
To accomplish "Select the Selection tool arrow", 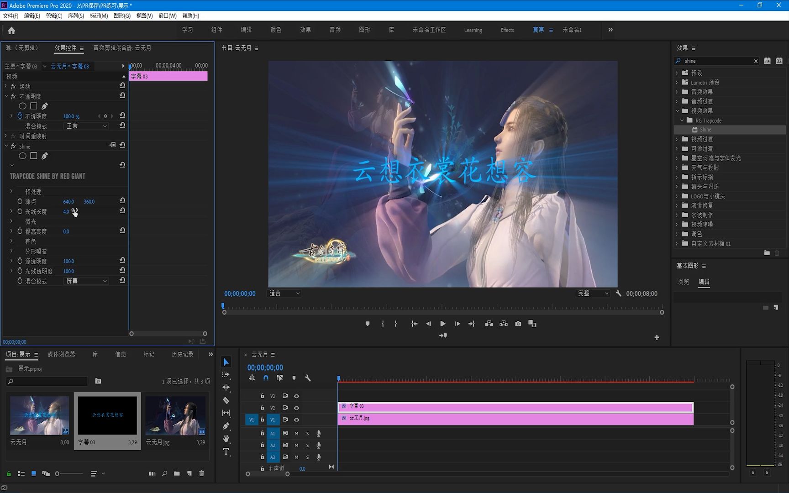I will coord(226,362).
